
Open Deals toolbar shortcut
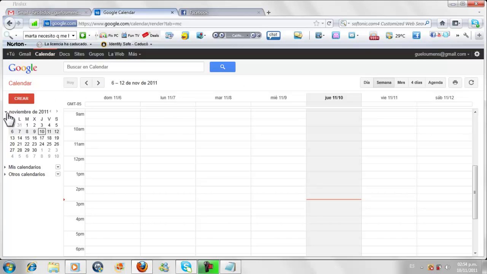point(151,35)
